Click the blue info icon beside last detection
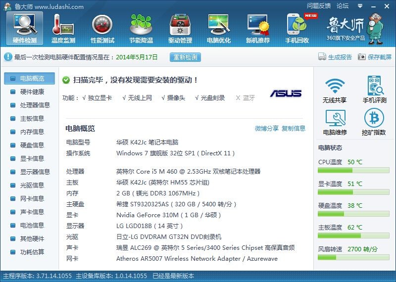396x282 pixels. (x=8, y=57)
